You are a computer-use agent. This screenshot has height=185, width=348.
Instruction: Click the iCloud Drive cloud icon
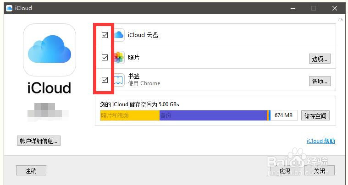pyautogui.click(x=119, y=35)
